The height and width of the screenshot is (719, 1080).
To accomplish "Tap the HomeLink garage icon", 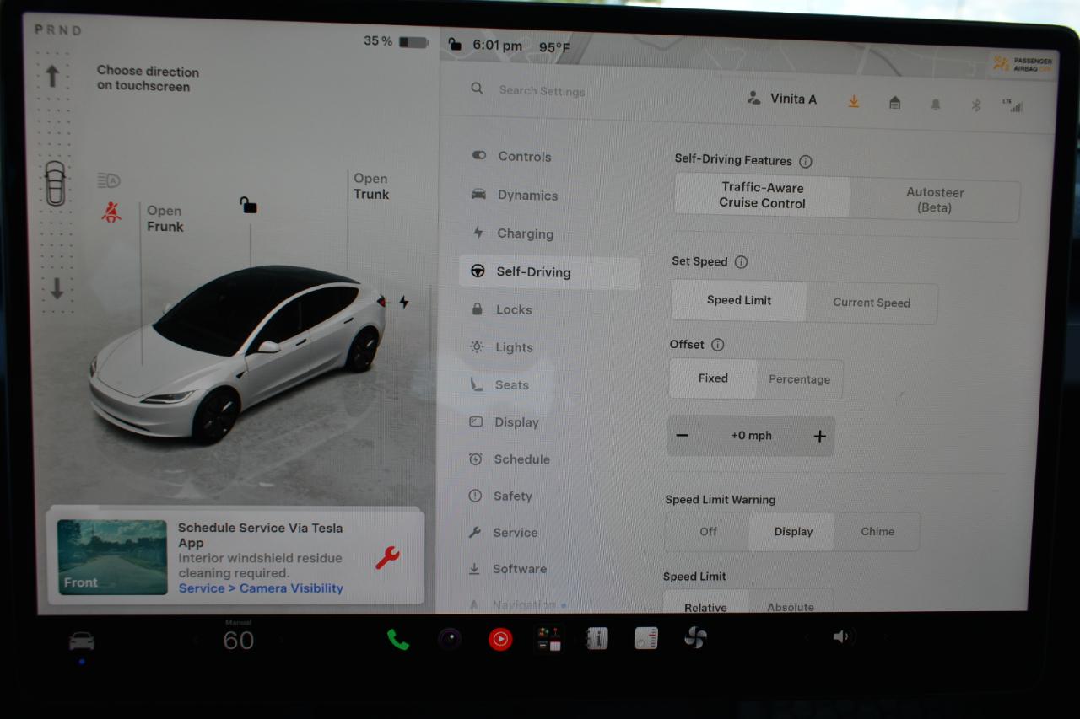I will [895, 103].
